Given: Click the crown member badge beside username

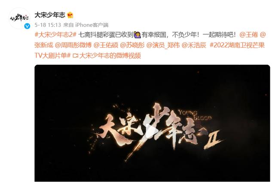Looking at the screenshot, I should tap(70, 15).
